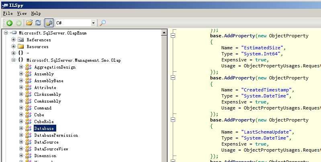
Task: Expand the Cube class node
Action: (21, 114)
